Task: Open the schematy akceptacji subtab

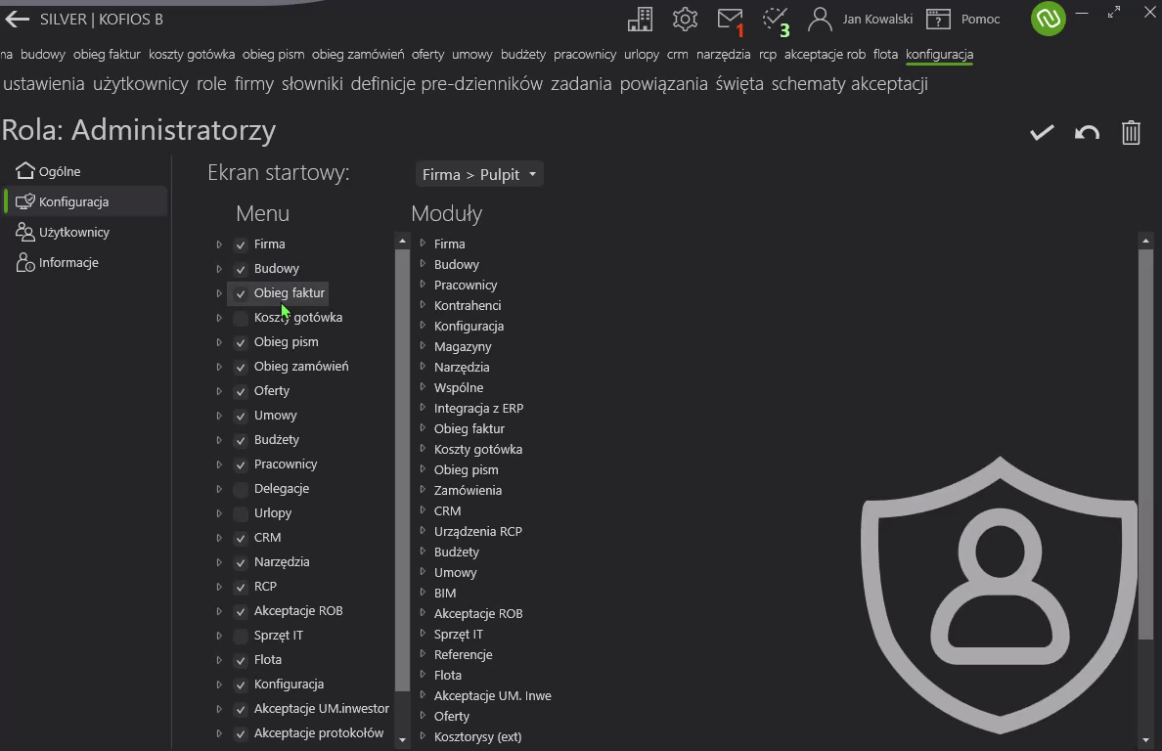Action: (849, 84)
